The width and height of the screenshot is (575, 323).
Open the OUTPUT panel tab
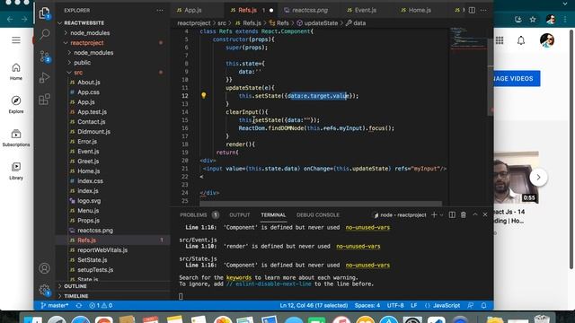coord(240,215)
